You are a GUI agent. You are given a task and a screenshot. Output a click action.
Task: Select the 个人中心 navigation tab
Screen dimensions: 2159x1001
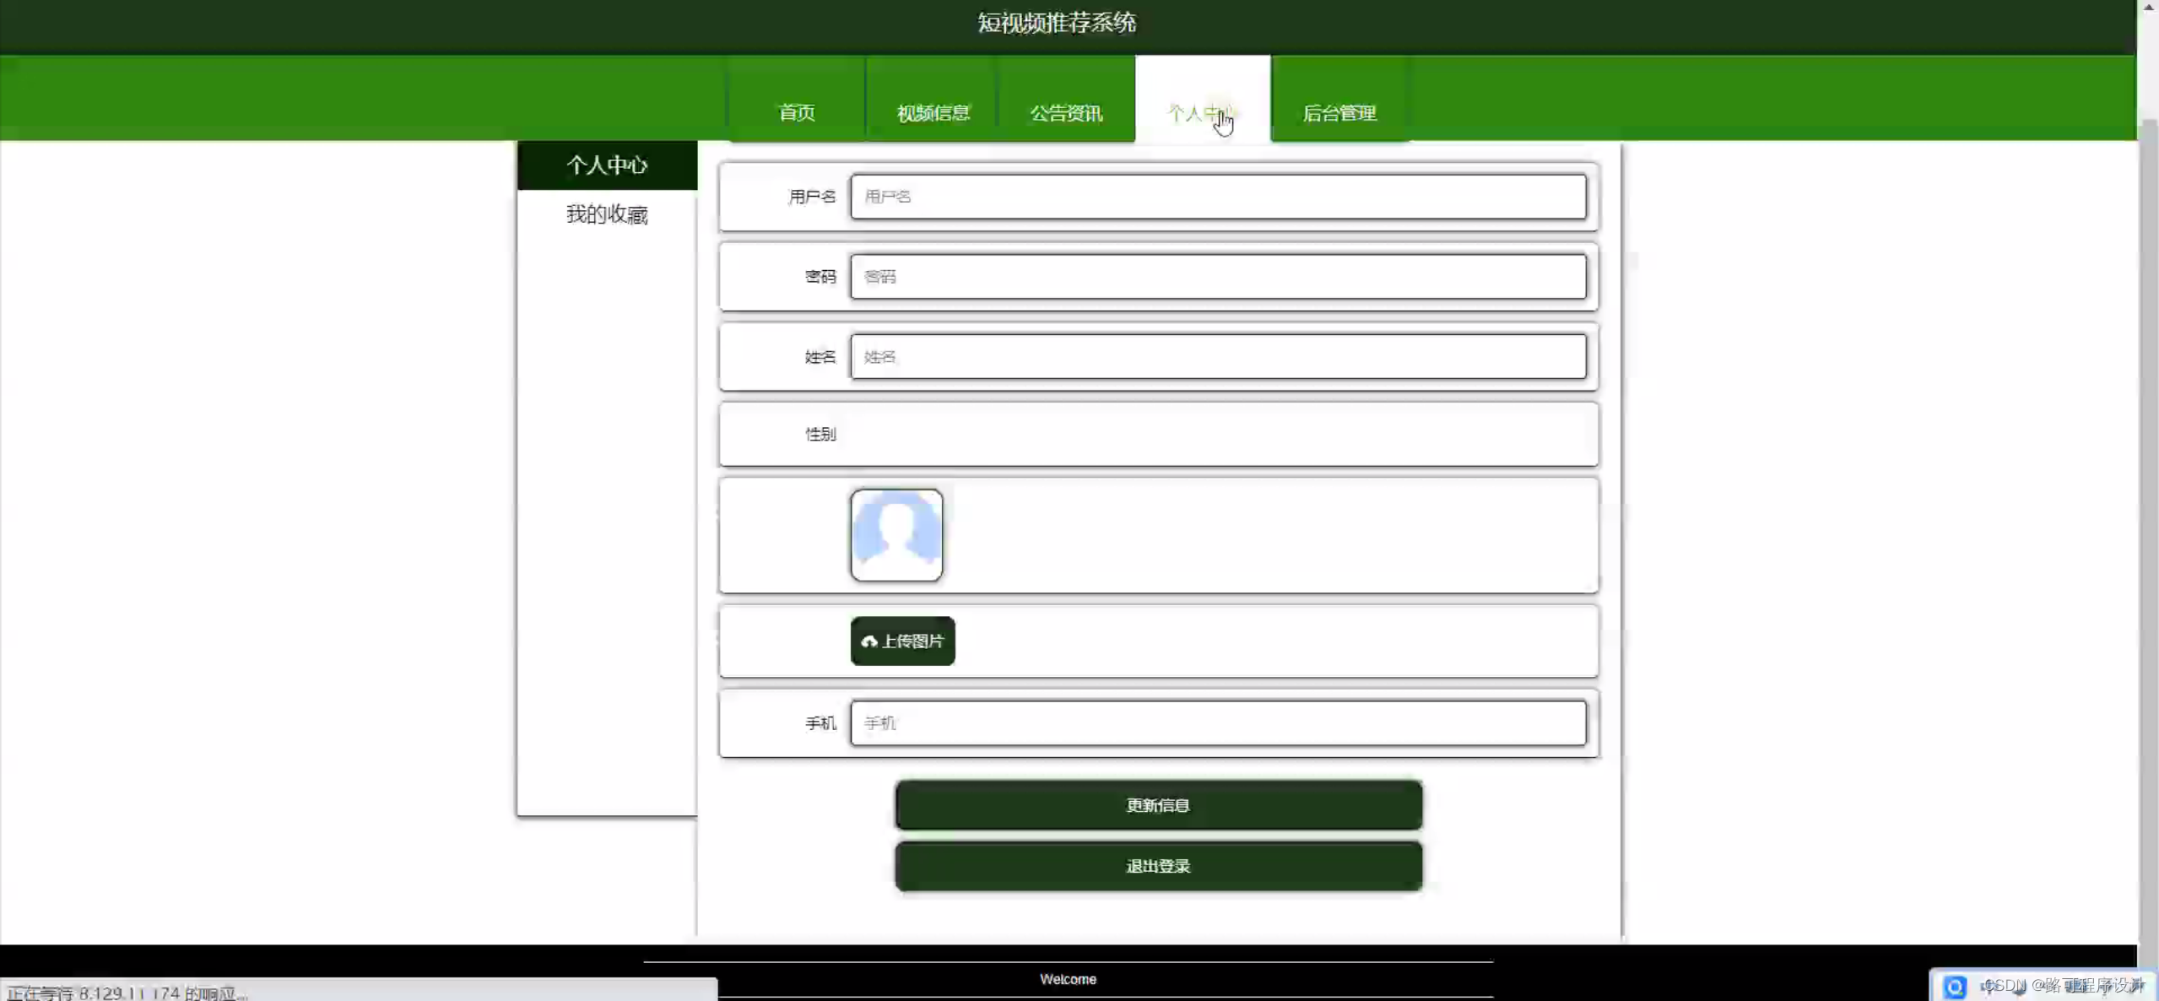[x=1202, y=112]
